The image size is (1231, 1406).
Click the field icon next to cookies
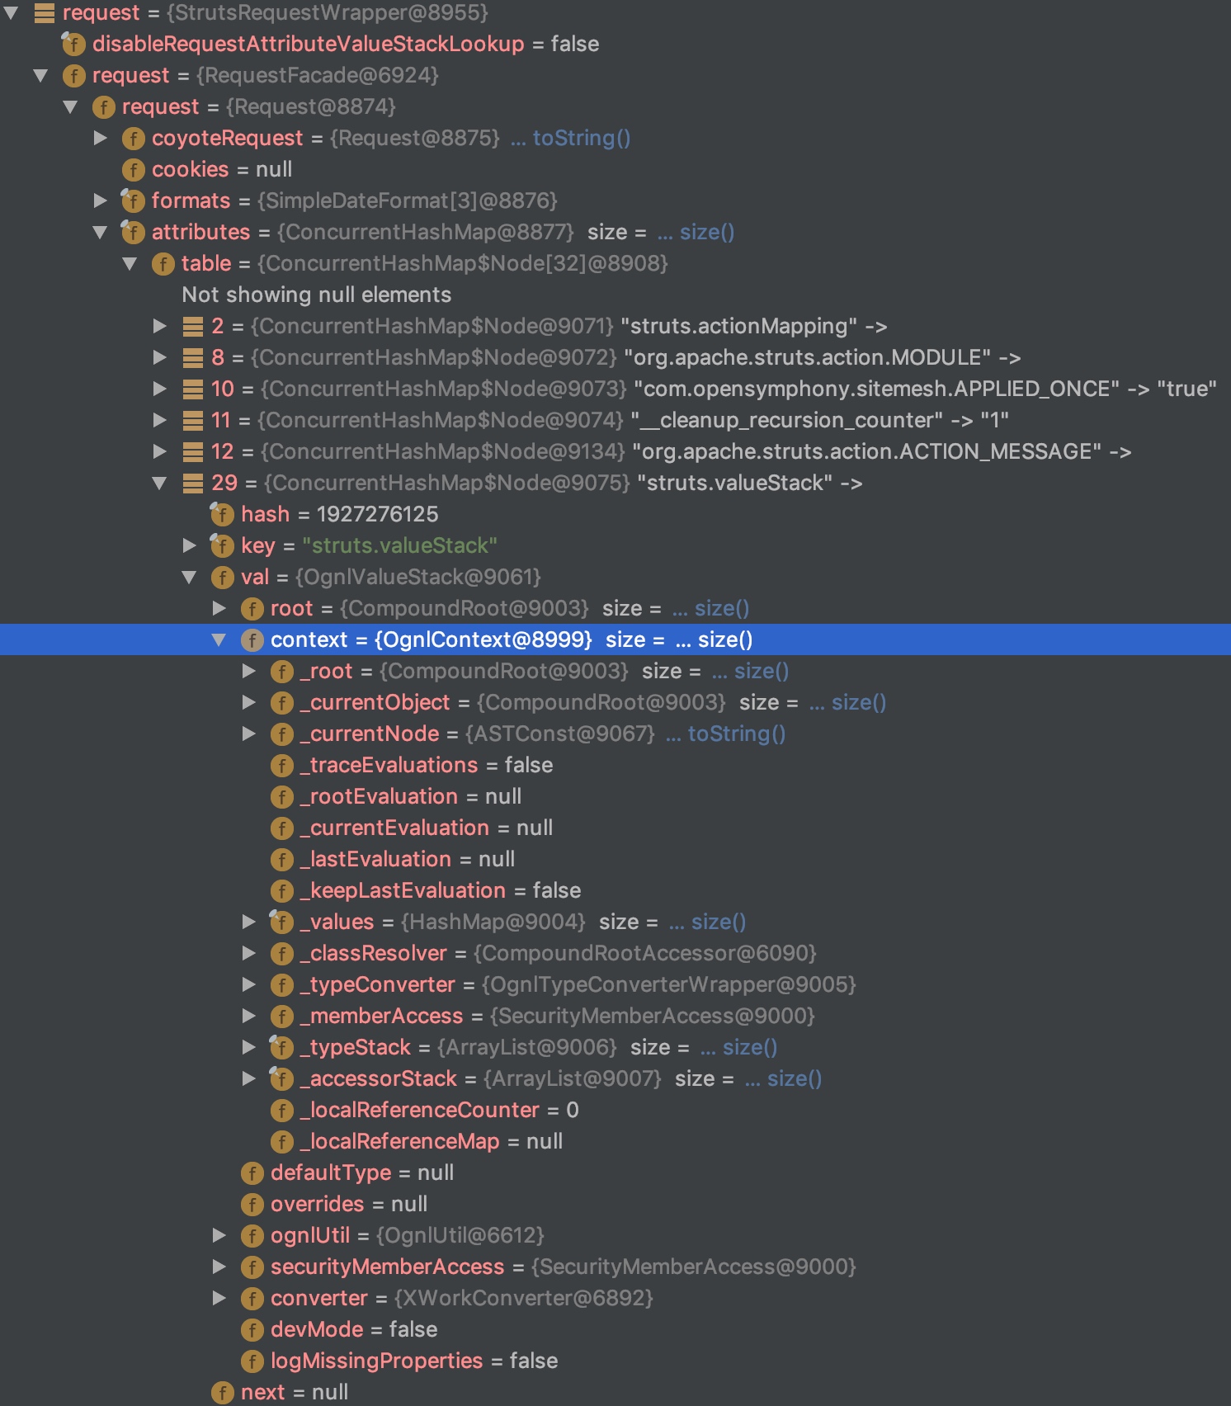coord(133,170)
